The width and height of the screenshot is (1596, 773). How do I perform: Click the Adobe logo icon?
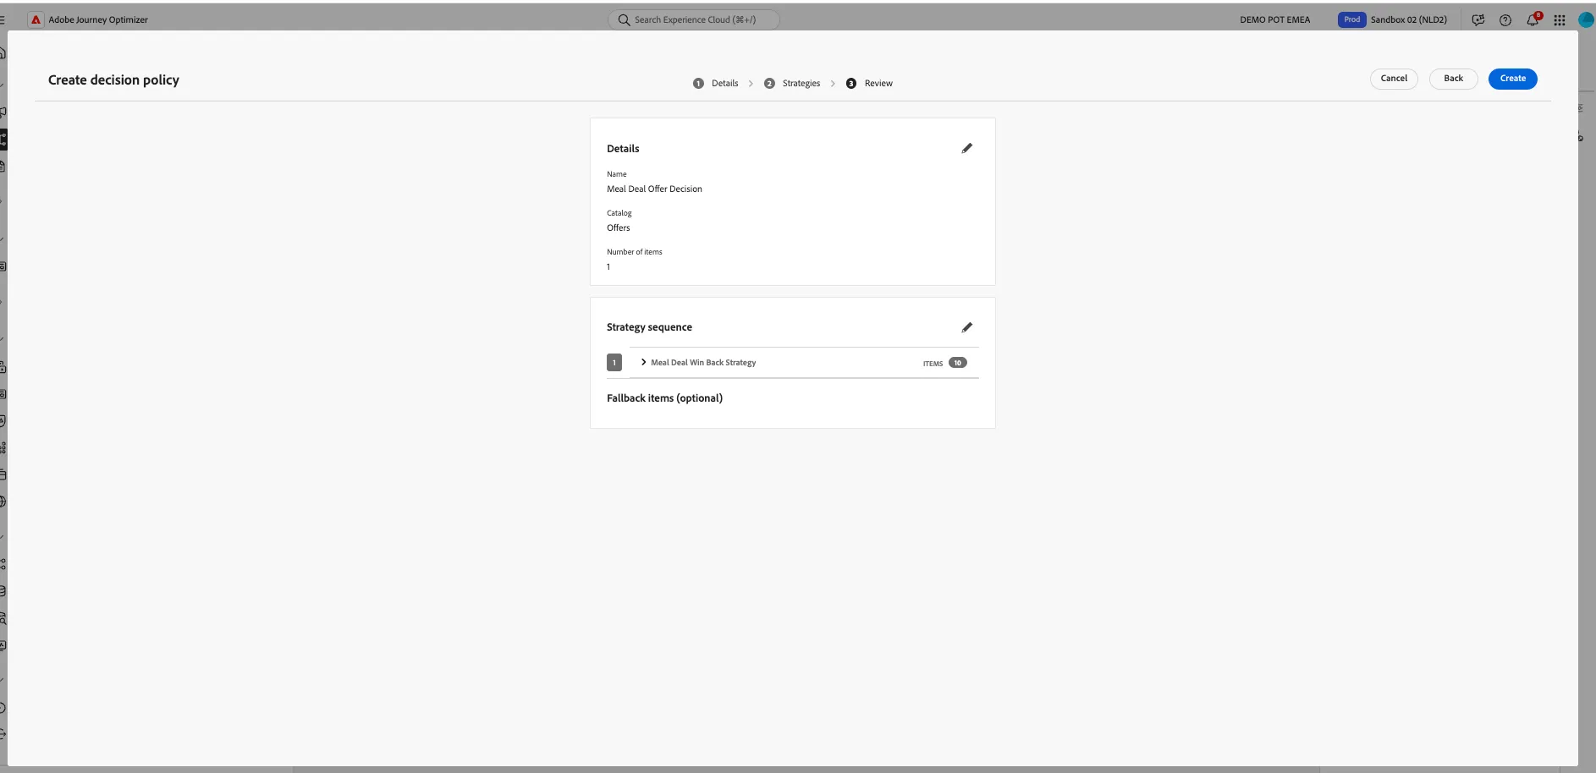coord(36,19)
